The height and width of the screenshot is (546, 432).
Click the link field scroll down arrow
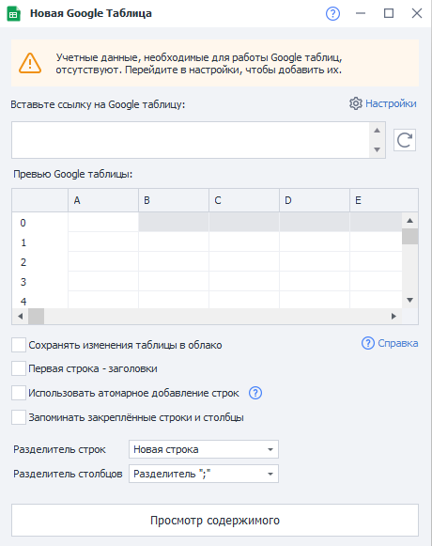[x=377, y=149]
